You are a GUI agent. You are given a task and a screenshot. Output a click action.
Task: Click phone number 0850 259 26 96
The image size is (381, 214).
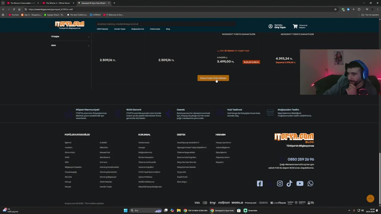(301, 159)
